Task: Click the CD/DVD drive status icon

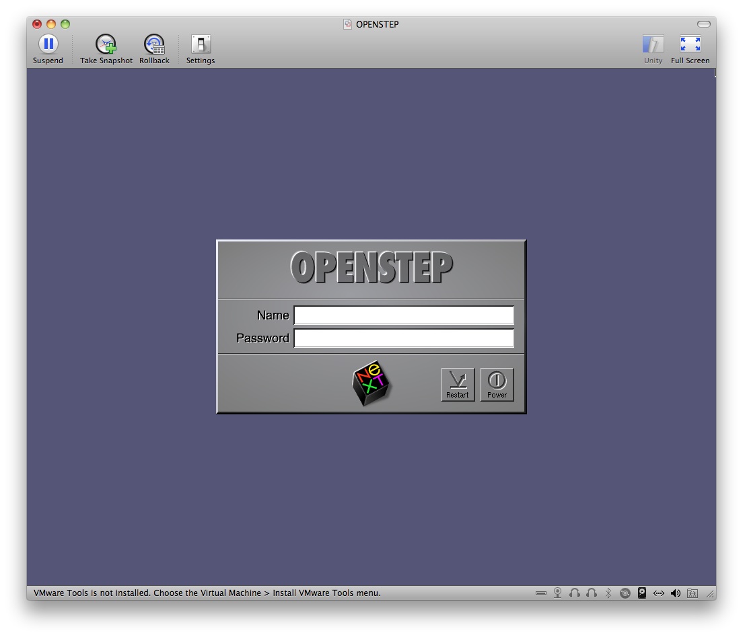Action: [625, 593]
